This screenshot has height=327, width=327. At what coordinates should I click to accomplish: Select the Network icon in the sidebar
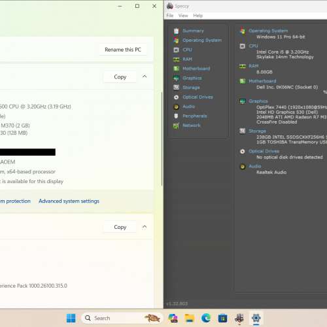pos(177,126)
